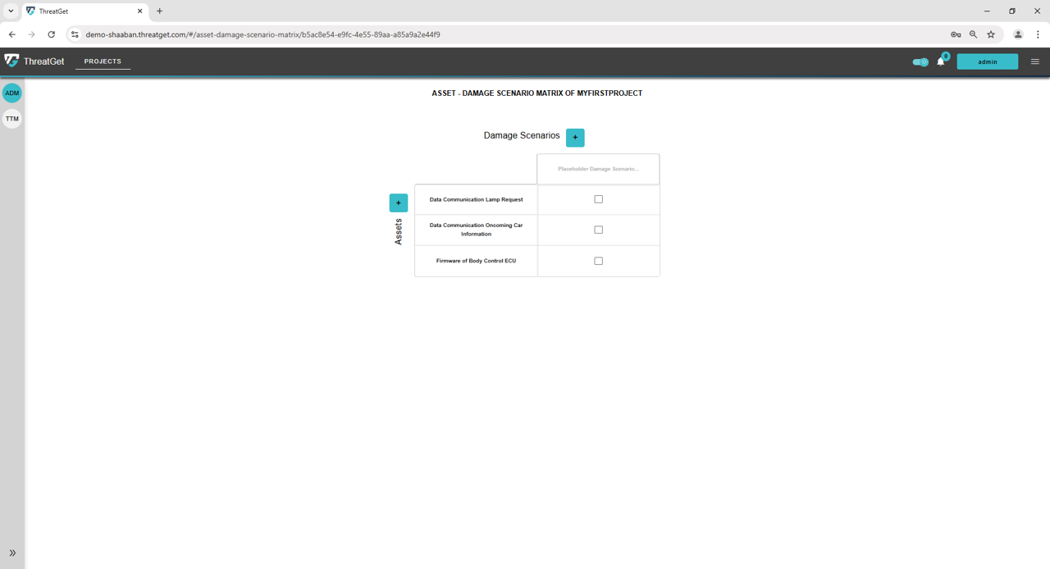
Task: Select the ADM sidebar icon
Action: [12, 93]
